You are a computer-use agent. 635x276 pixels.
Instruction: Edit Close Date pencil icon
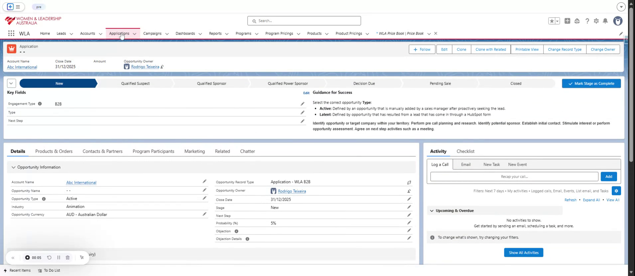(409, 199)
